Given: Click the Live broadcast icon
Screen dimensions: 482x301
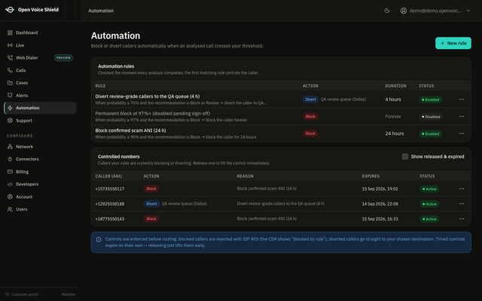Looking at the screenshot, I should pyautogui.click(x=10, y=45).
